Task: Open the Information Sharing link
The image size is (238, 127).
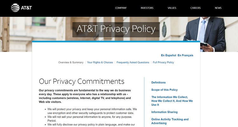Action: [x=164, y=112]
